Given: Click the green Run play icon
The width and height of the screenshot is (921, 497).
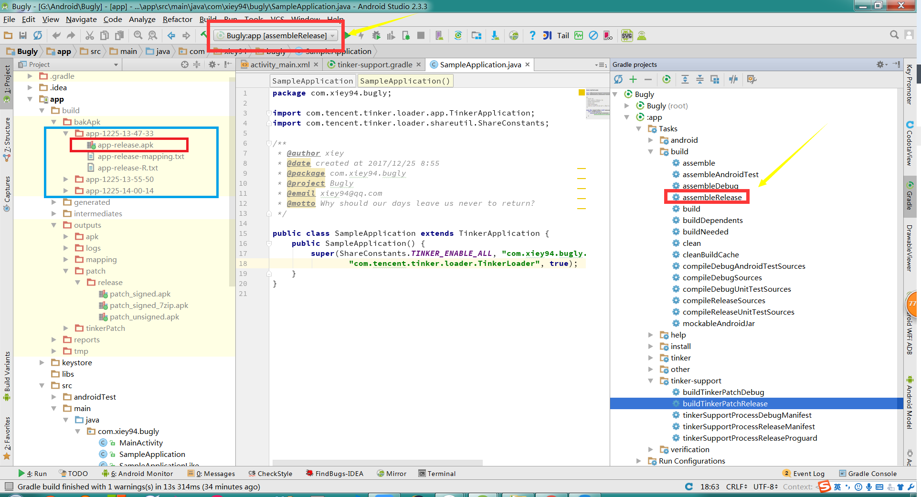Looking at the screenshot, I should tap(348, 35).
